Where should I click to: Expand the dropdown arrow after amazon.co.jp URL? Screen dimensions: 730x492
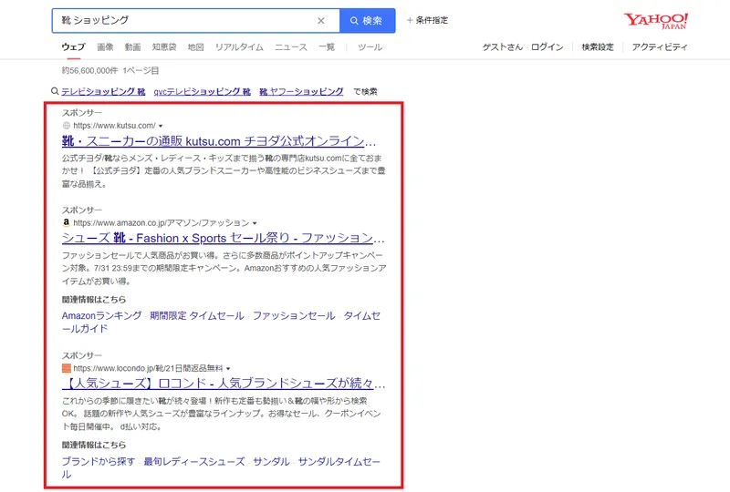pyautogui.click(x=255, y=223)
